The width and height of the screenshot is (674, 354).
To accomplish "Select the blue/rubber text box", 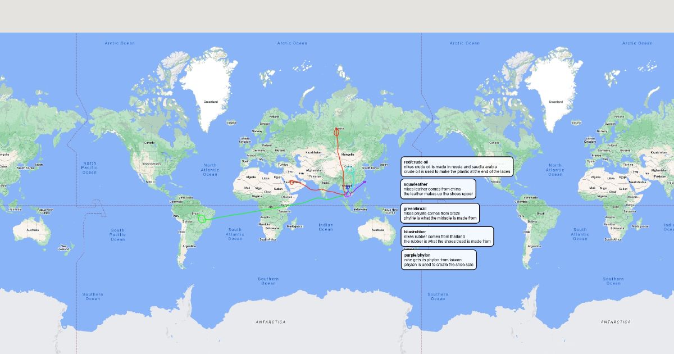I will coord(447,237).
